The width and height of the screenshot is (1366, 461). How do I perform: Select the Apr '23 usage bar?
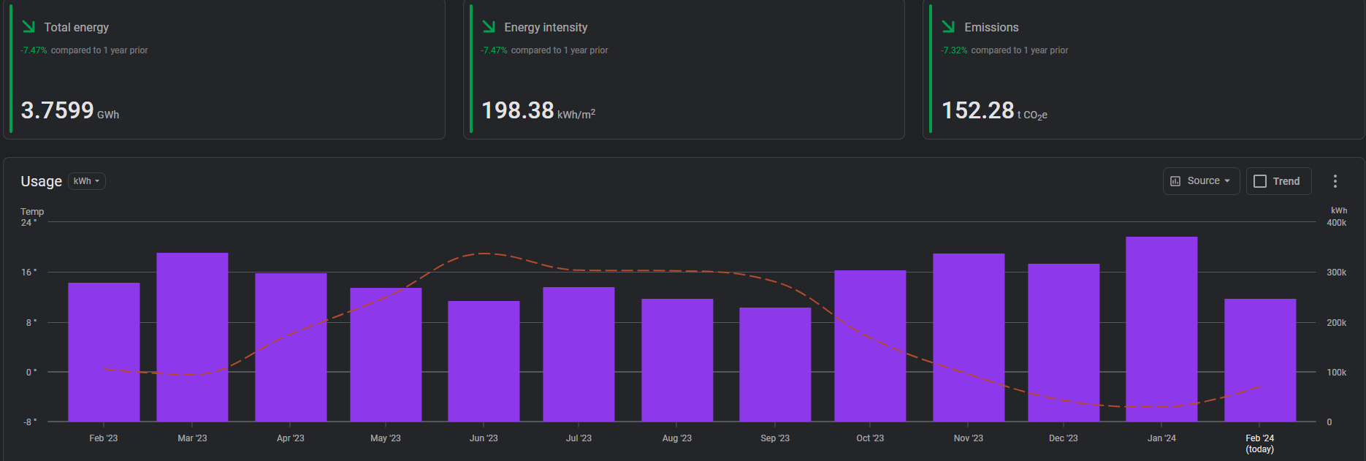291,347
